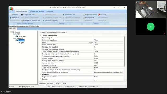Screen dimensions: 167x94
Task: Click the Переименовать button label
Action: (x=91, y=15)
